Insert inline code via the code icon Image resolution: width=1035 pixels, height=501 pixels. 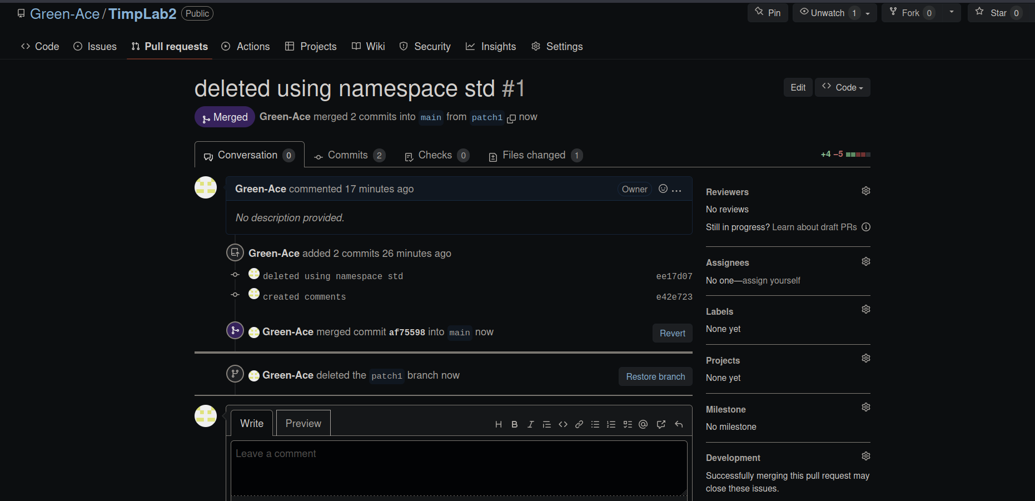tap(563, 424)
